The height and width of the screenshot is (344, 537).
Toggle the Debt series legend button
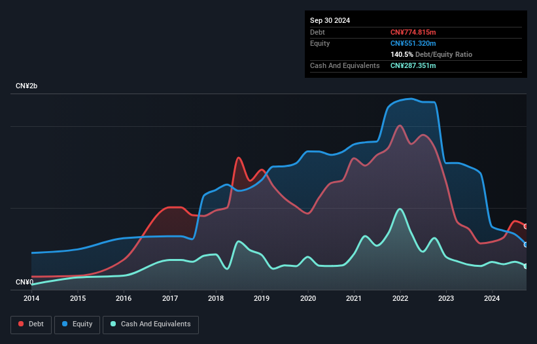click(31, 324)
